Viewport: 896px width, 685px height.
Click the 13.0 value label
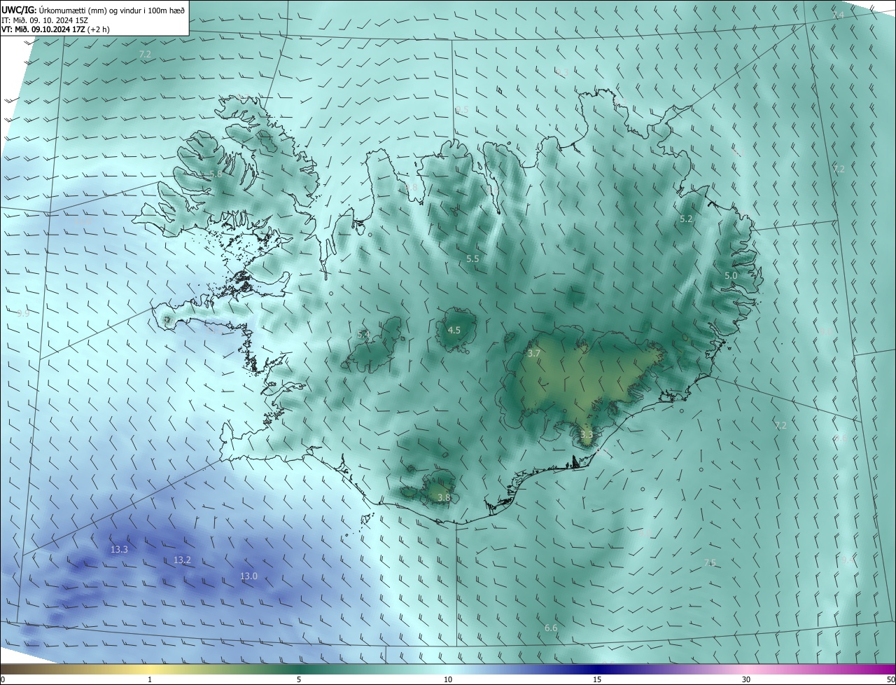click(x=248, y=576)
